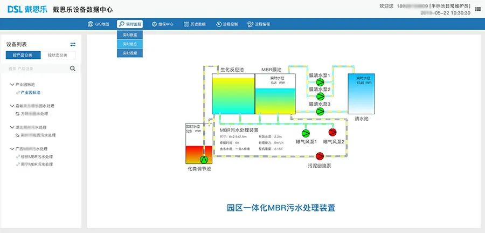Click the 膜清水泵3 pump icon

point(320,111)
